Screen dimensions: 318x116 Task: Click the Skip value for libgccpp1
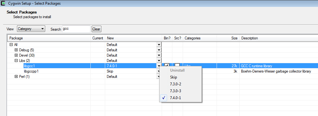110,71
